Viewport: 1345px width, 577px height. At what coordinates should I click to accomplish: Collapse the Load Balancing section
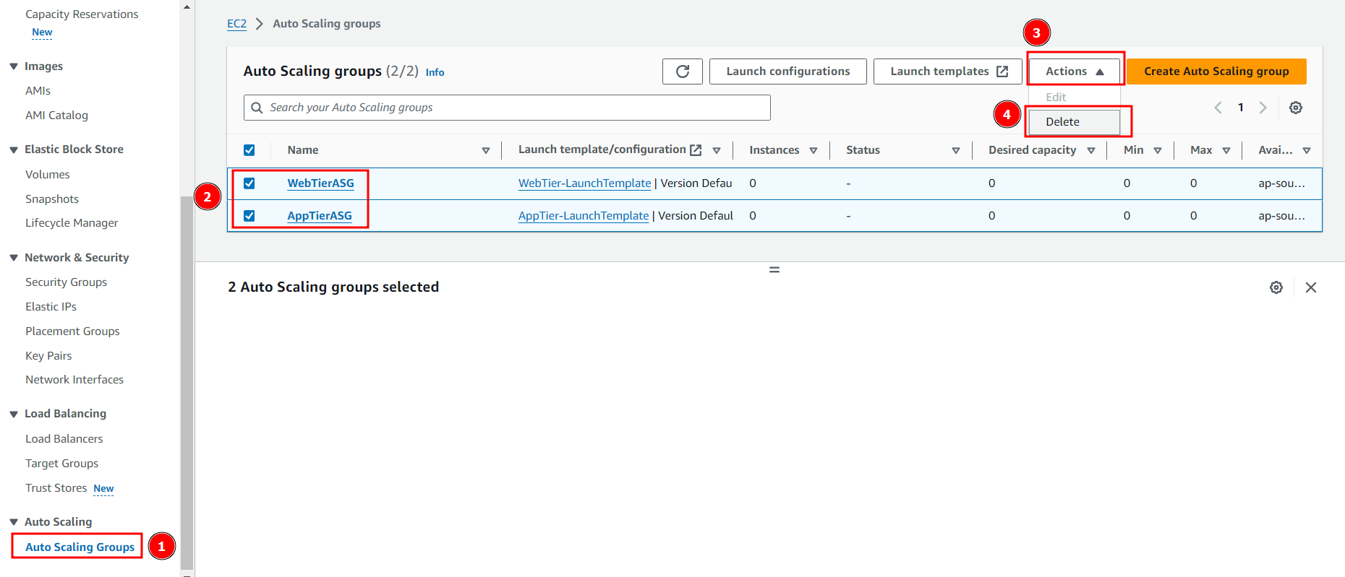pyautogui.click(x=14, y=414)
